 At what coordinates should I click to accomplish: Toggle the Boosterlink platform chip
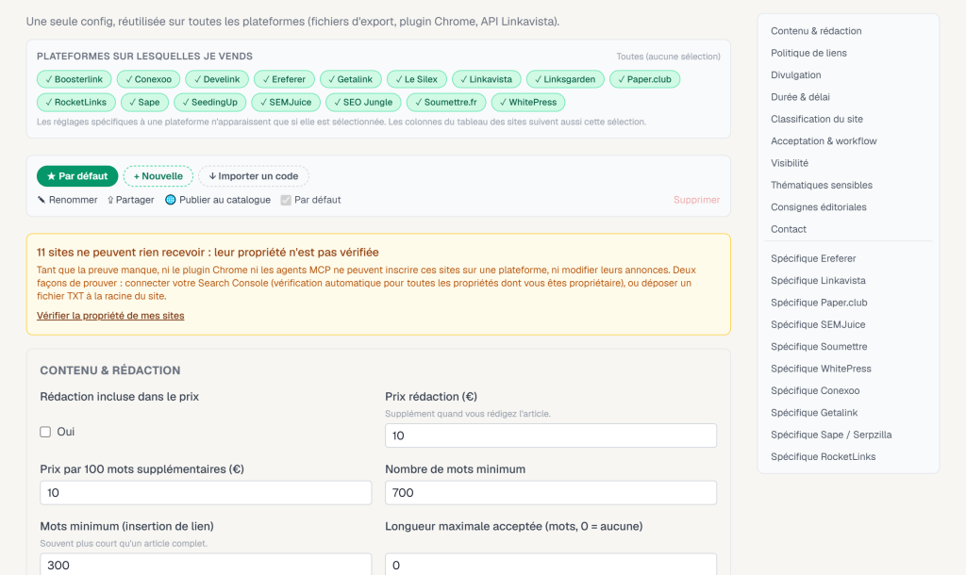pyautogui.click(x=74, y=79)
